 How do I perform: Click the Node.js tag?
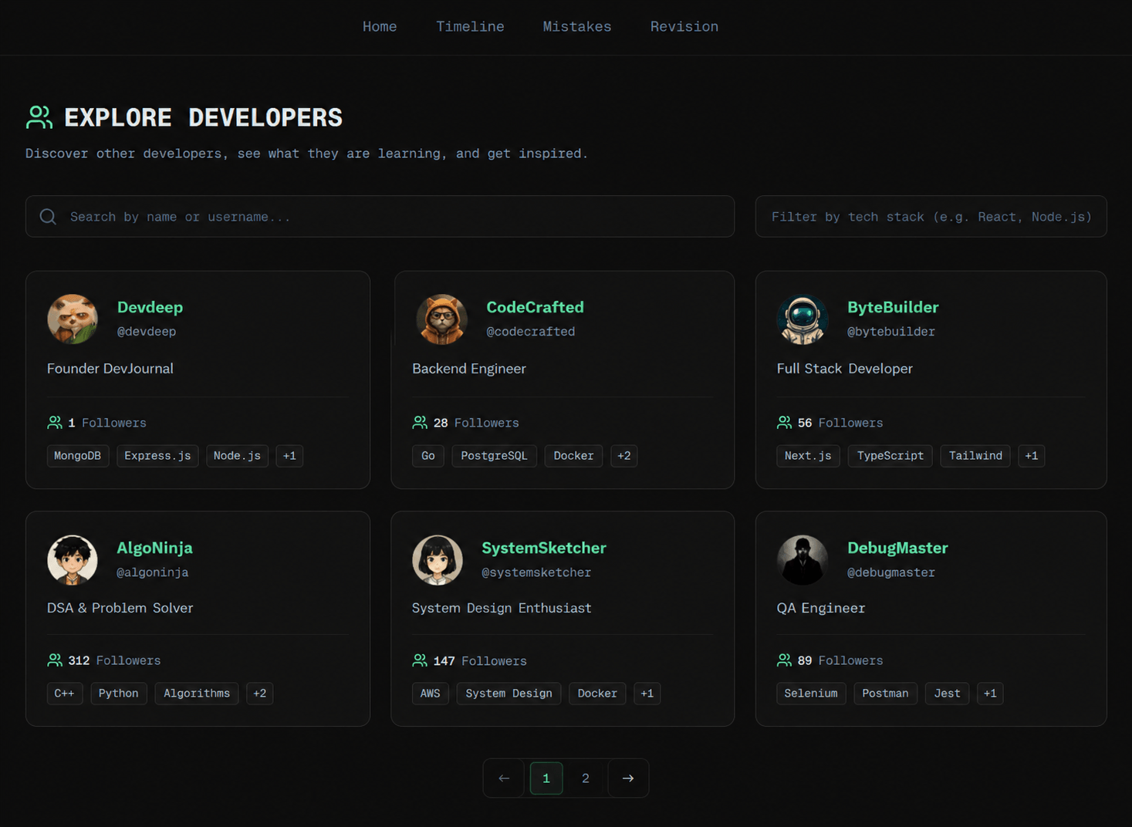pyautogui.click(x=237, y=456)
